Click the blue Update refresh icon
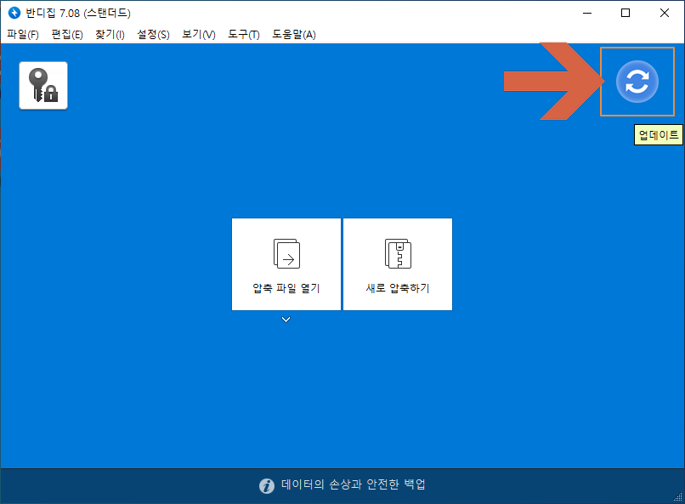The height and width of the screenshot is (504, 685). point(637,82)
